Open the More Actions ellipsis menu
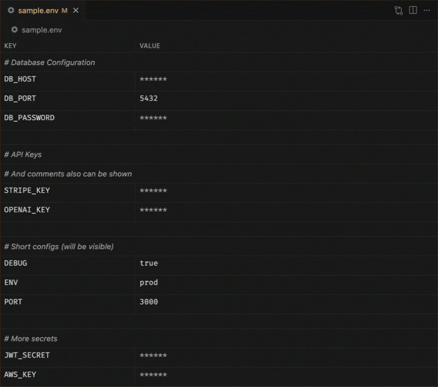Viewport: 438px width, 387px height. point(427,11)
